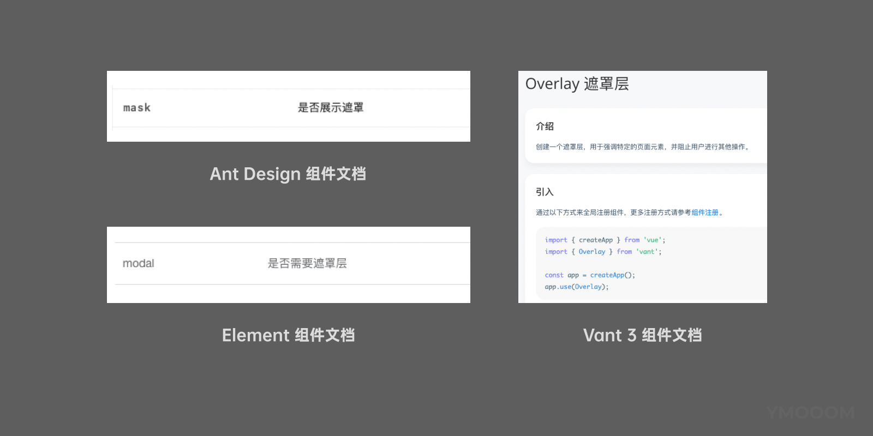The width and height of the screenshot is (873, 436).
Task: Click the code line importing createApp from 'vue'
Action: click(605, 240)
